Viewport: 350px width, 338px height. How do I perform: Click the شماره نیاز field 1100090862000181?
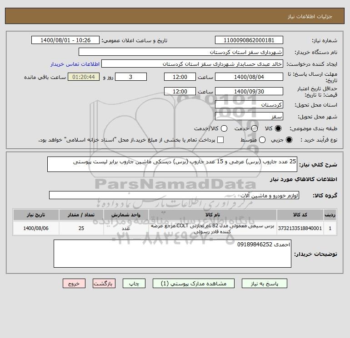pos(249,40)
